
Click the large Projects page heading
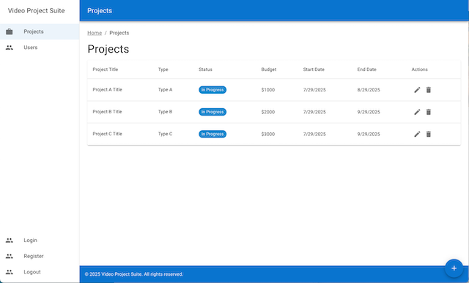click(108, 49)
